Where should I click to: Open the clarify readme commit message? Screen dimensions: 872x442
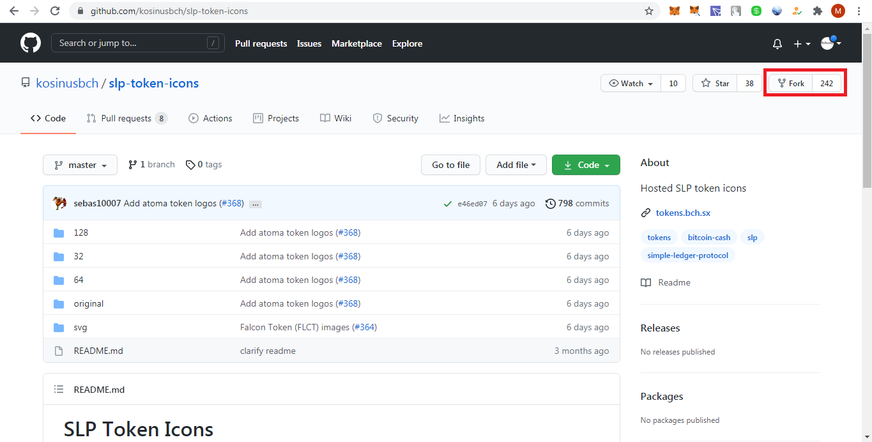(x=268, y=351)
